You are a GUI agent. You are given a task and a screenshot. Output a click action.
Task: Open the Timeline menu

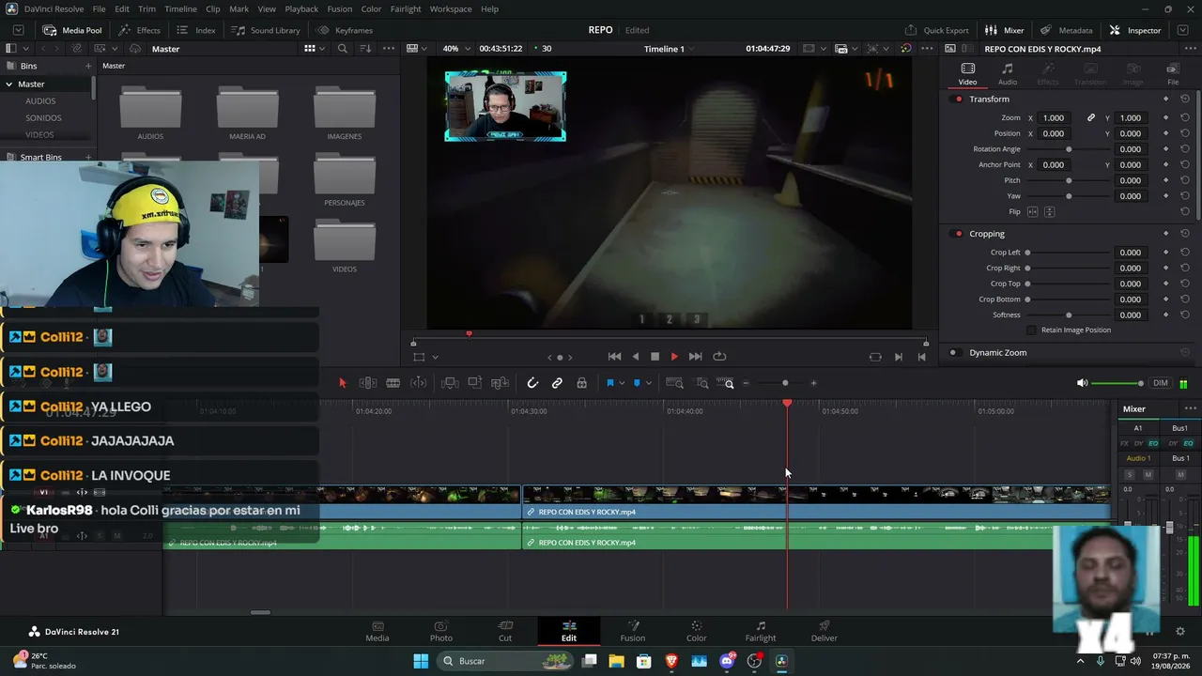coord(180,9)
